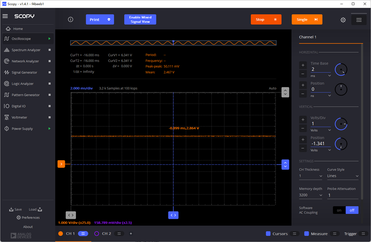Toggle the CH 1 orange enable circle
This screenshot has width=371, height=242.
(x=60, y=233)
